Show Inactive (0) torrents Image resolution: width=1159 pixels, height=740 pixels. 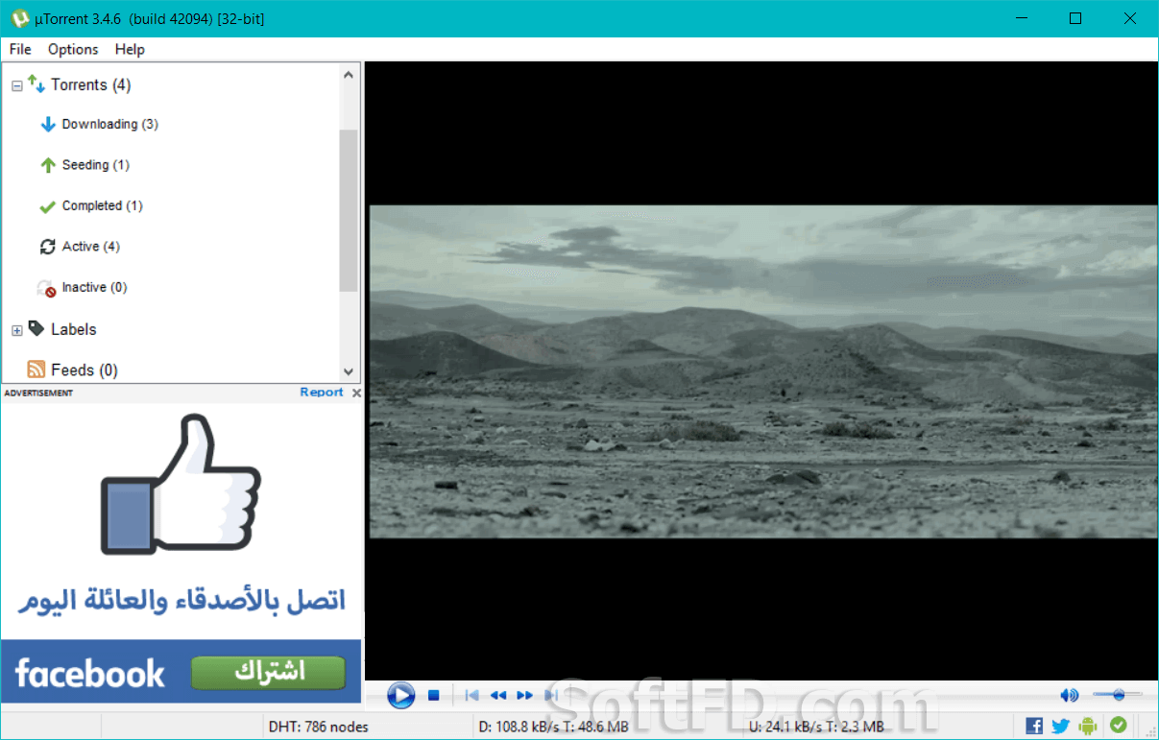click(x=95, y=287)
